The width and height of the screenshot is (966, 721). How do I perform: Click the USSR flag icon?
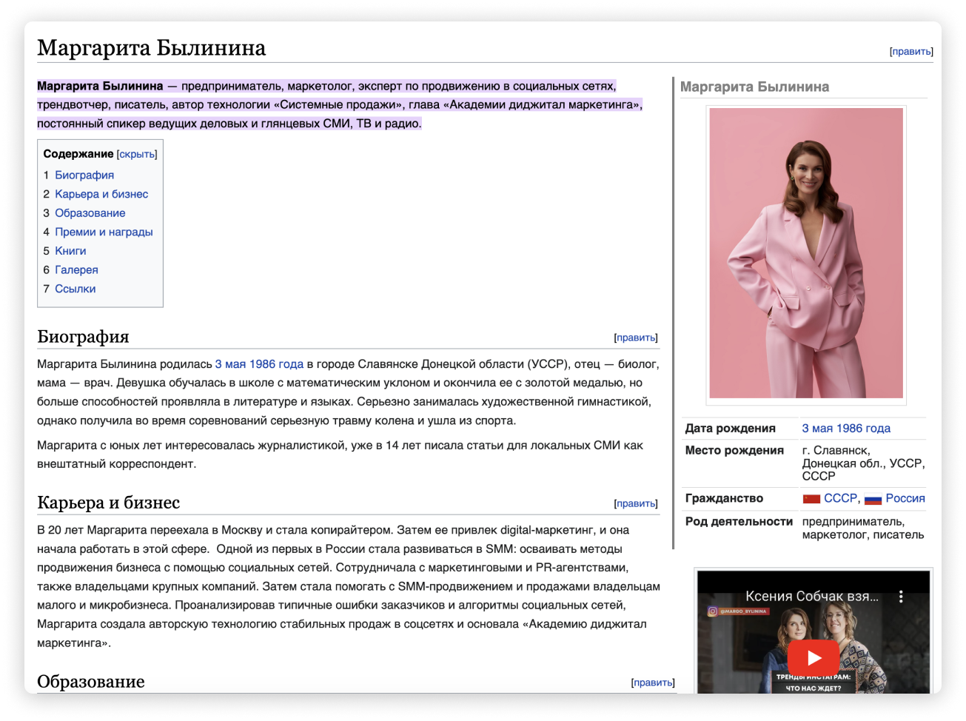click(811, 499)
